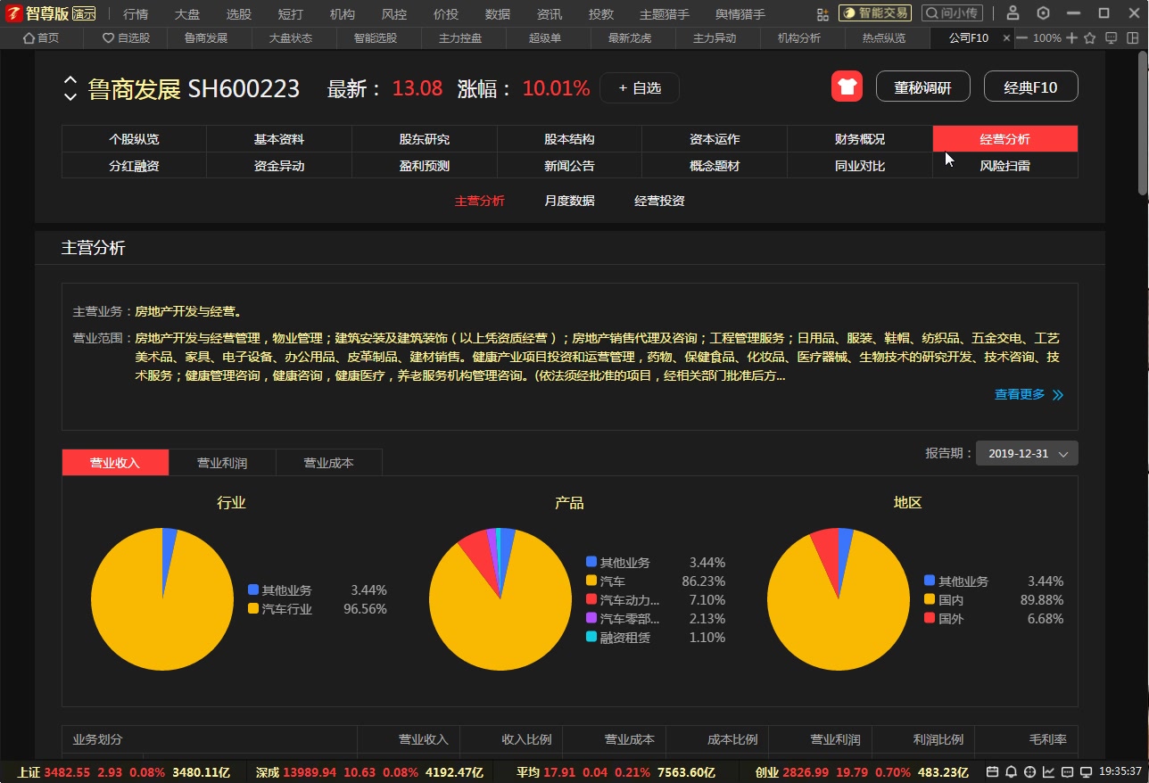This screenshot has height=783, width=1149.
Task: Click the red logo icon beside 智尊版
Action: (13, 13)
